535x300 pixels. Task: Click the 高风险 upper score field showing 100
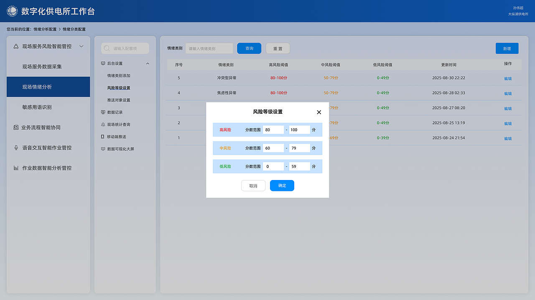pyautogui.click(x=300, y=130)
